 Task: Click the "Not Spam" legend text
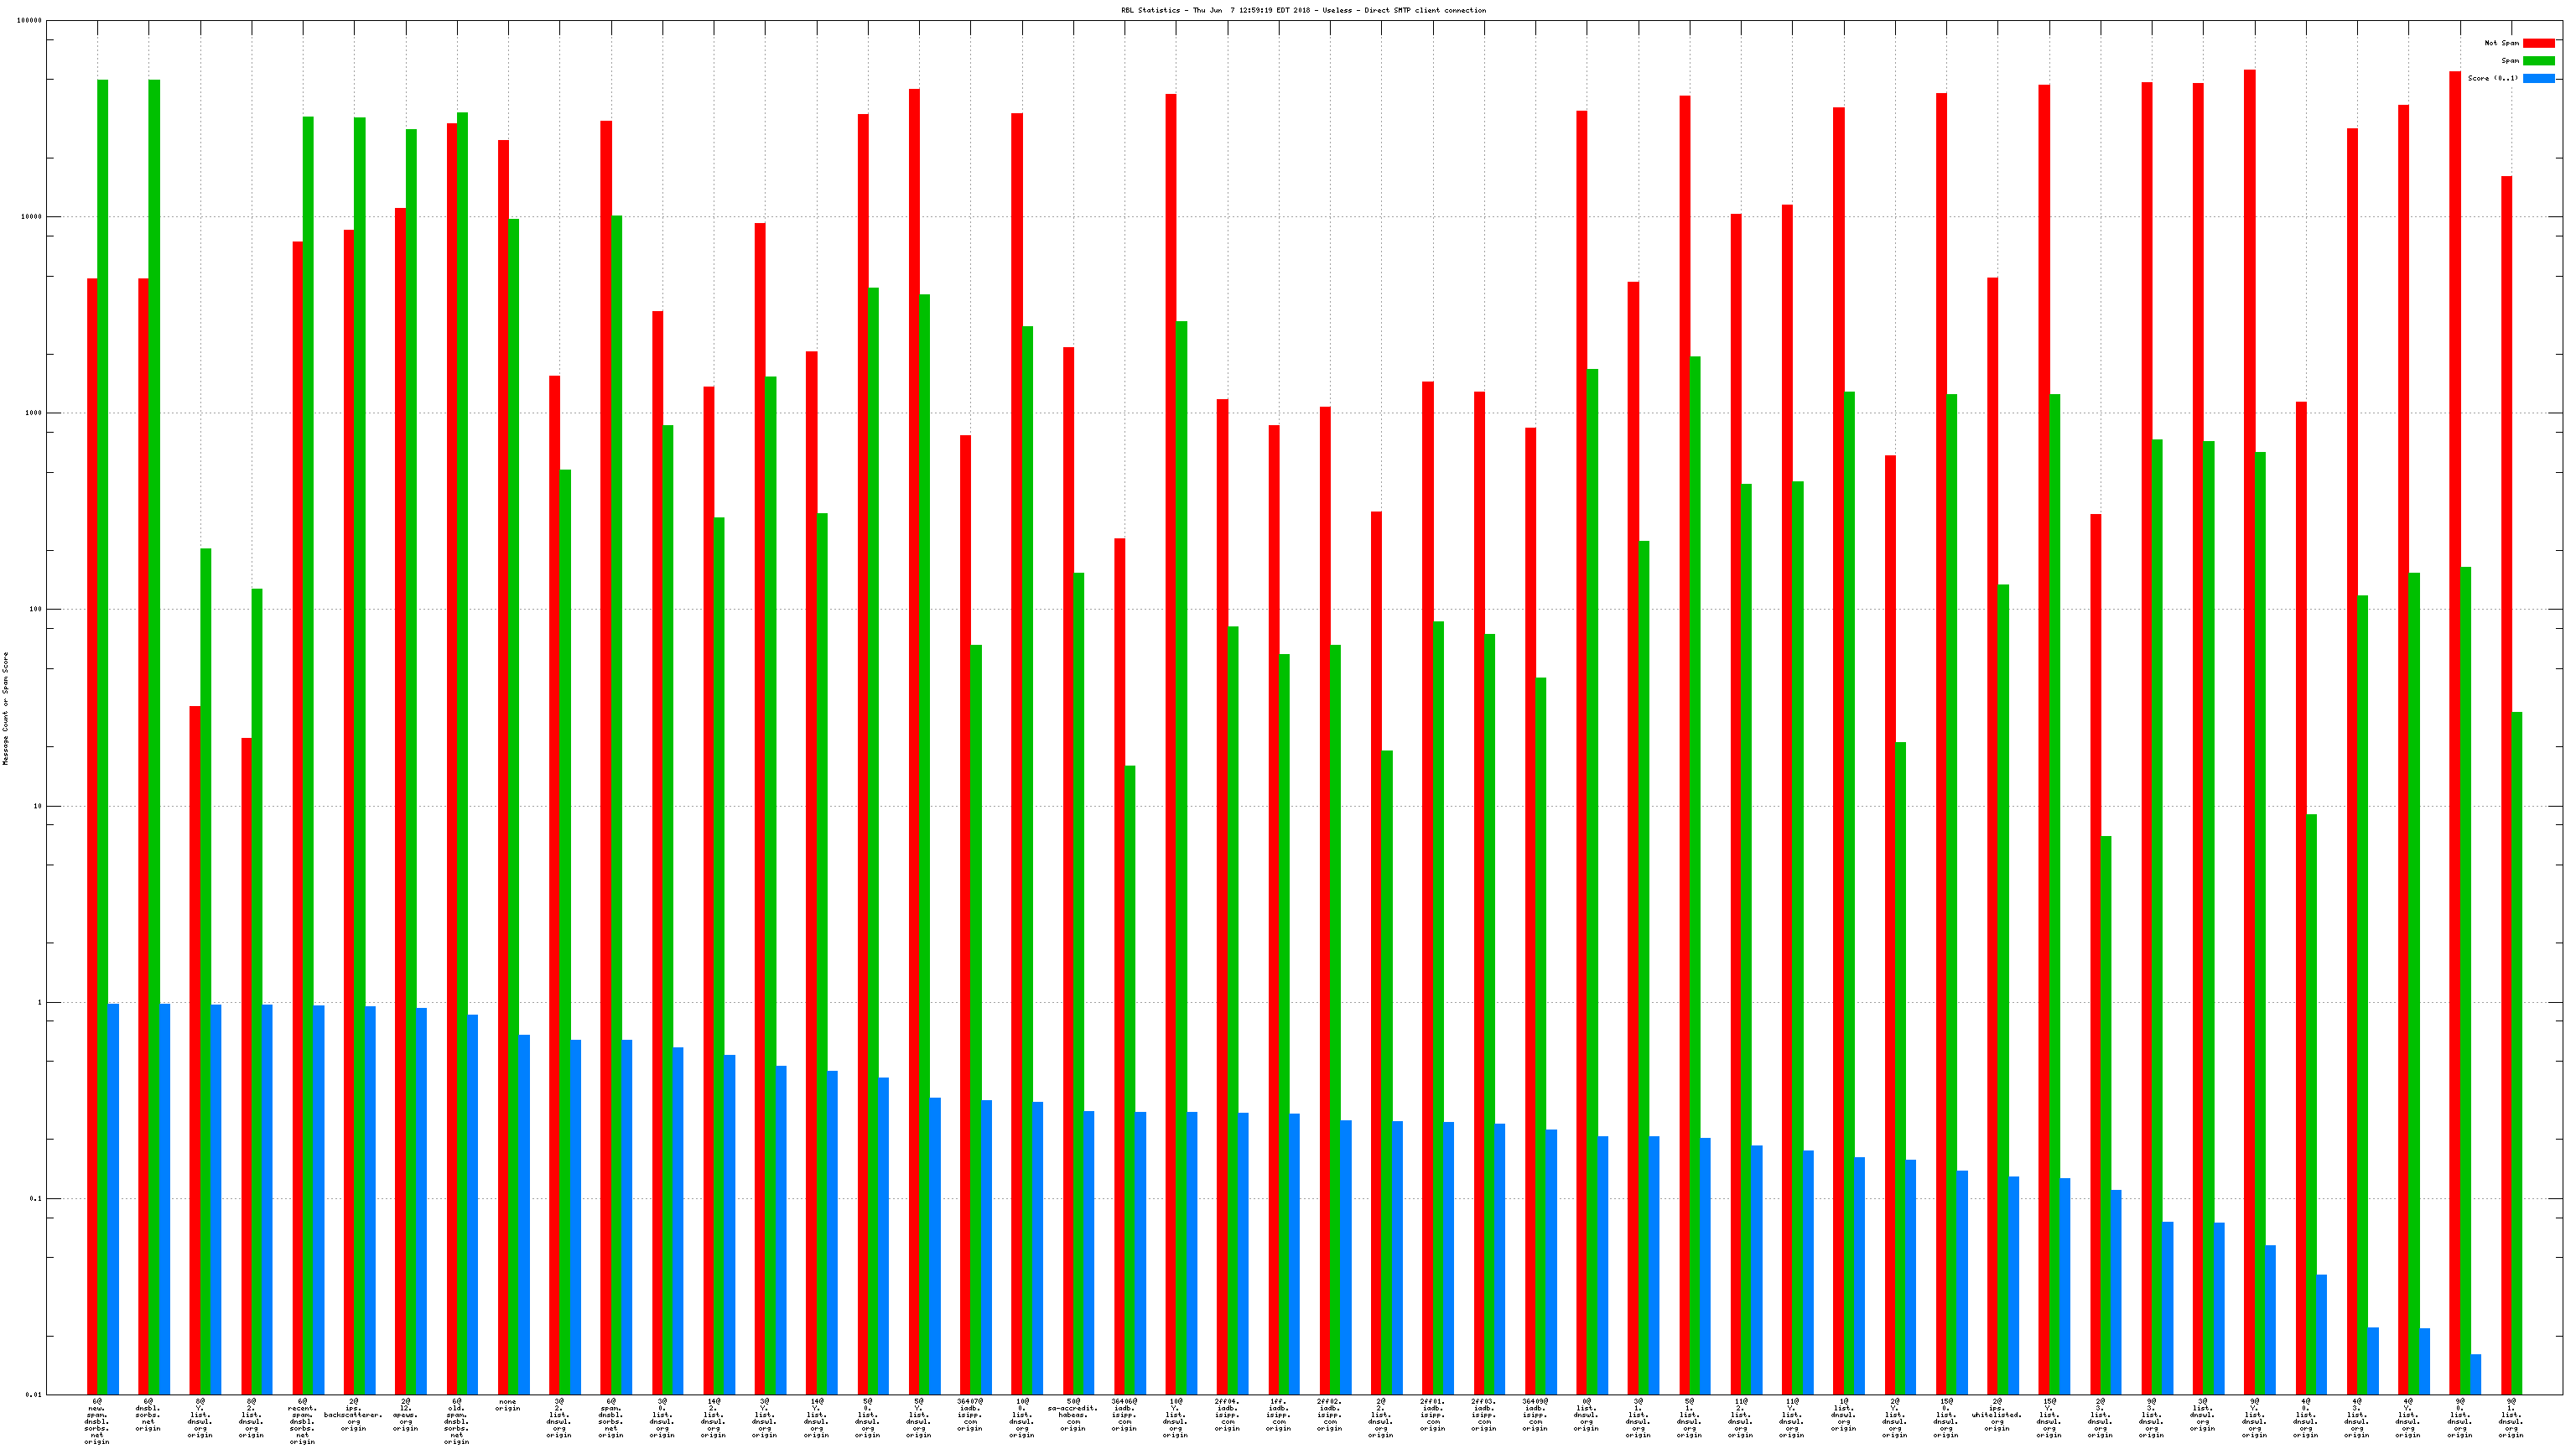[2501, 43]
